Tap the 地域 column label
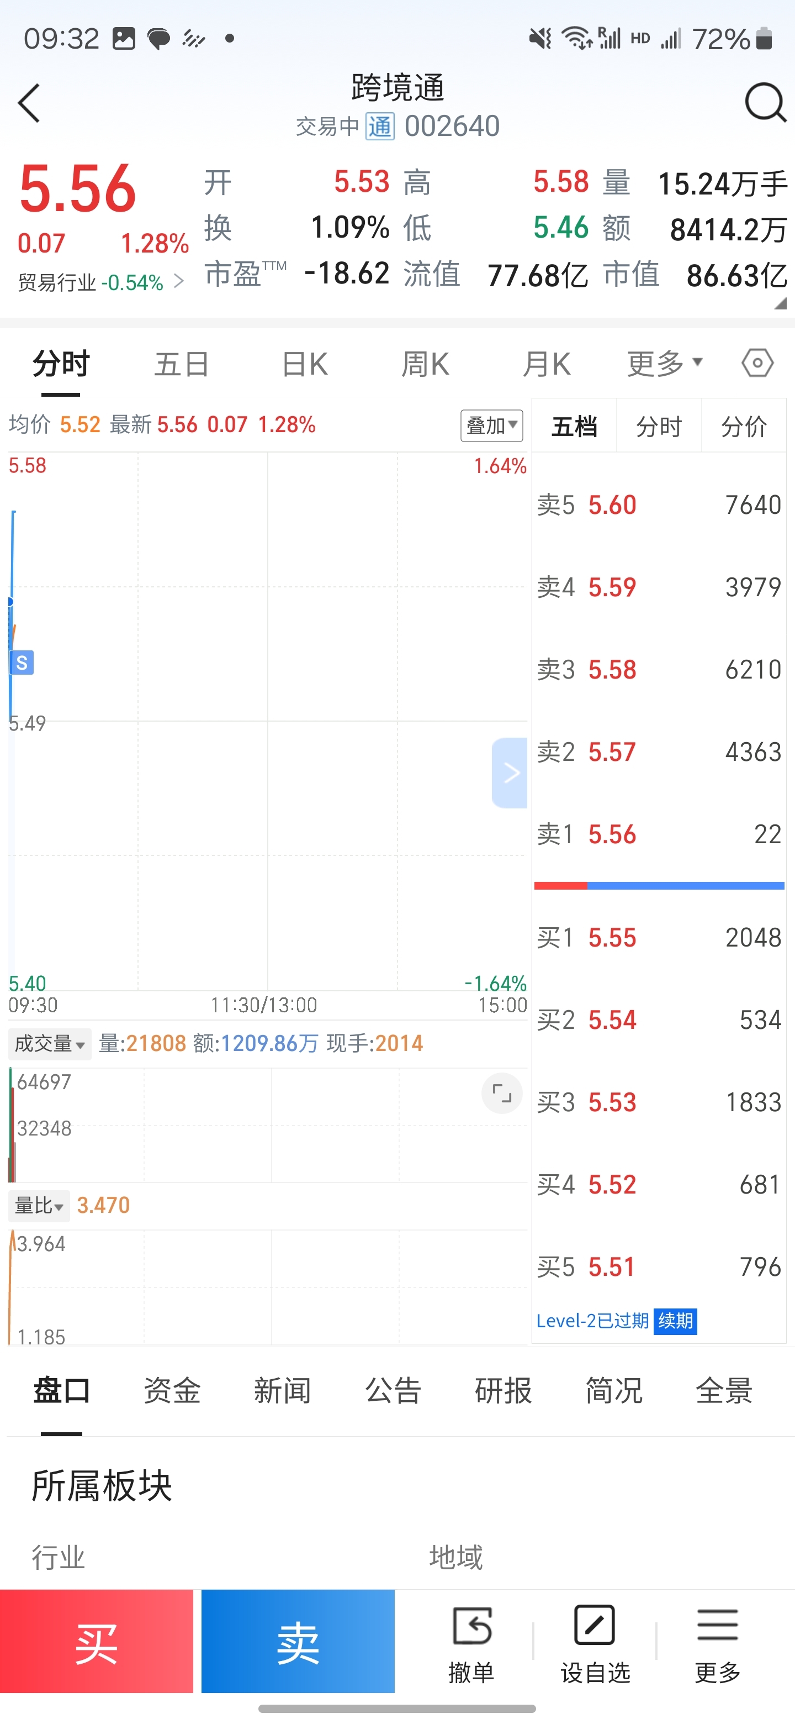Viewport: 795px width, 1724px height. click(x=456, y=1557)
